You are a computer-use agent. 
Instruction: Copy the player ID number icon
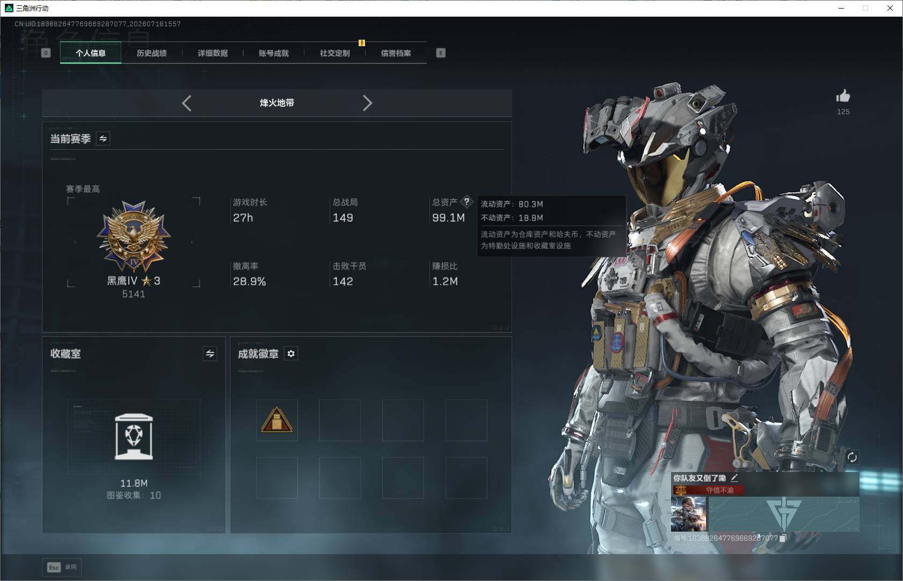pyautogui.click(x=783, y=538)
